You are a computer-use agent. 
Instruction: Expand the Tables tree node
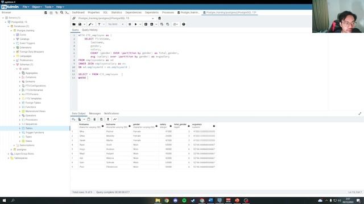[x=20, y=129]
